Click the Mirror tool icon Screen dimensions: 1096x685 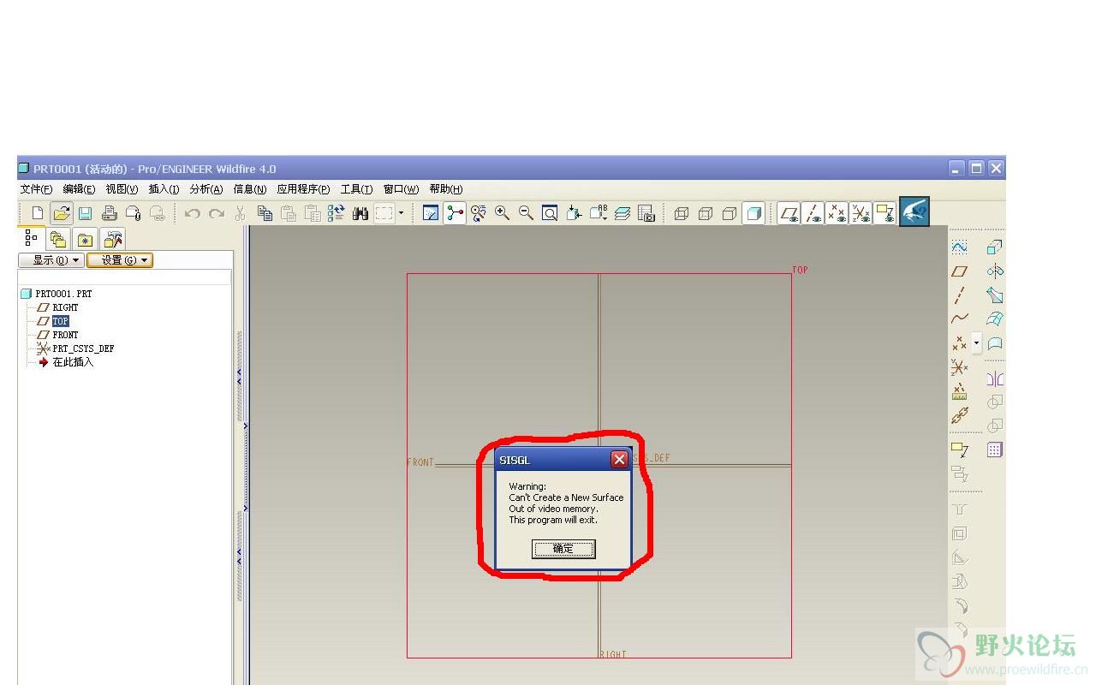994,378
